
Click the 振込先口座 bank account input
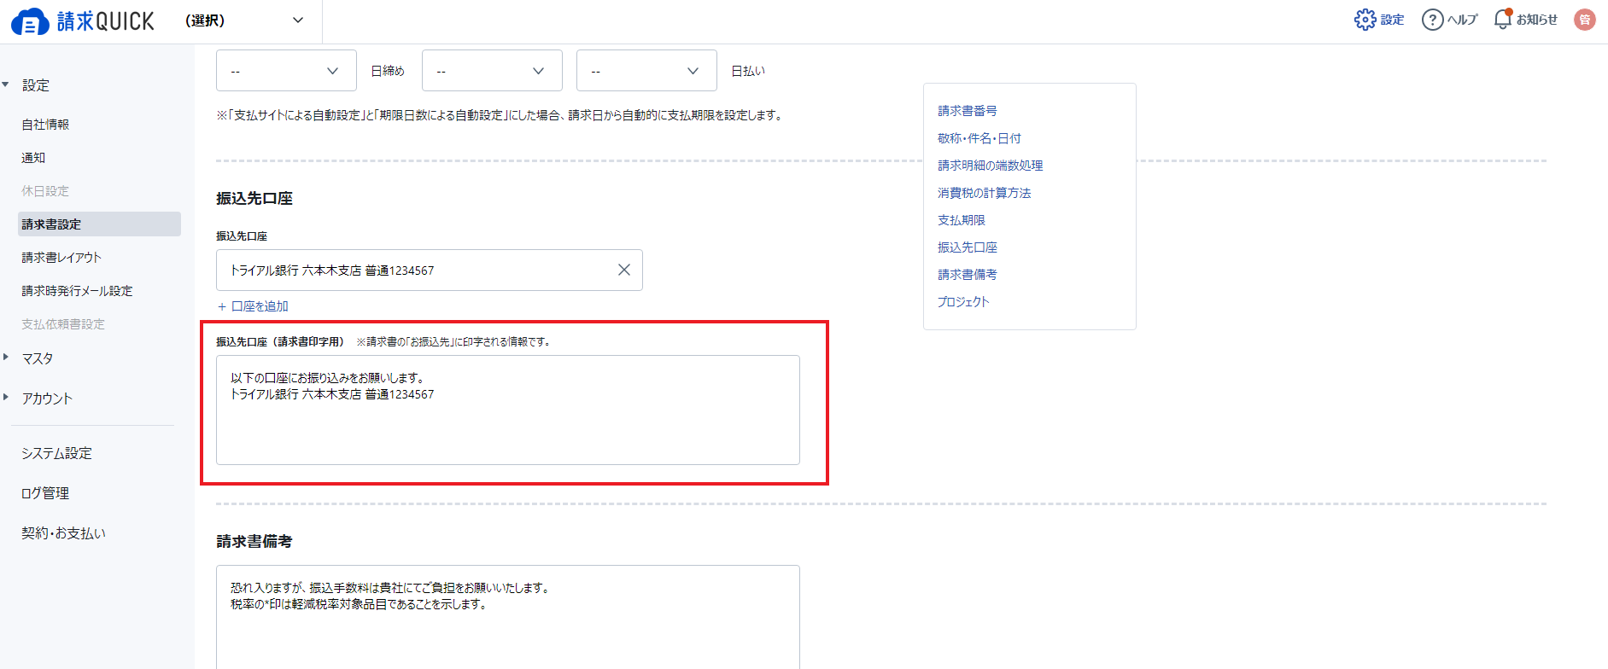[x=430, y=270]
